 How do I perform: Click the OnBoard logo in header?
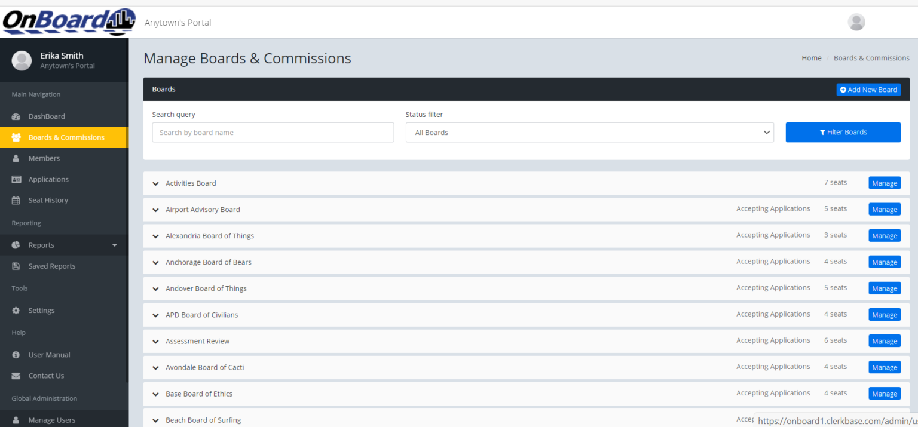pos(68,22)
